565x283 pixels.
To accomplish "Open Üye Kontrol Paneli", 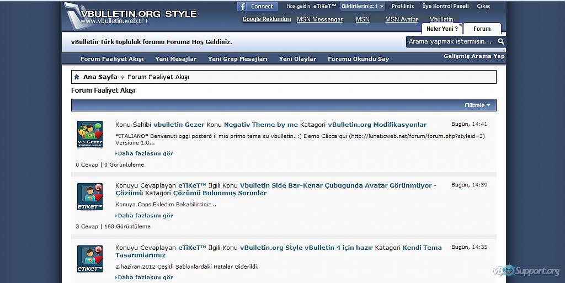I will [x=445, y=6].
